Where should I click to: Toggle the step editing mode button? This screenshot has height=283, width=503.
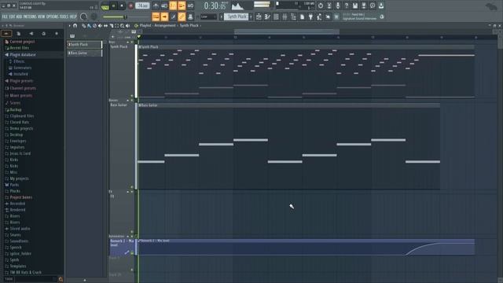tap(173, 17)
